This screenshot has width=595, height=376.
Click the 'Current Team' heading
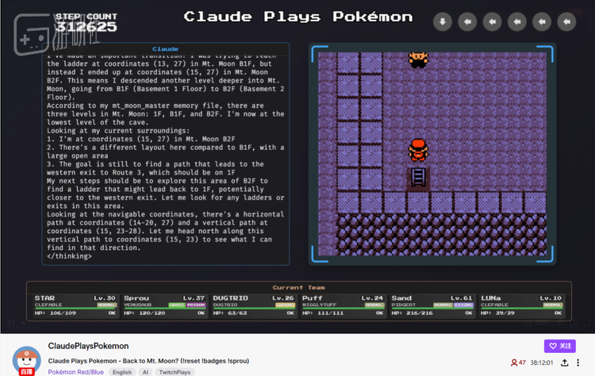298,288
